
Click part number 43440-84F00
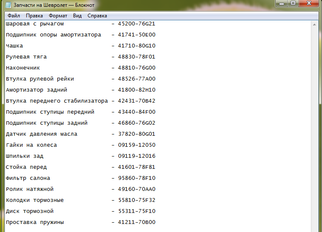pyautogui.click(x=136, y=112)
